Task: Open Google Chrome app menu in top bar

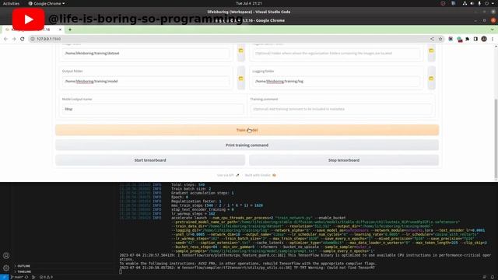Action: point(47,3)
